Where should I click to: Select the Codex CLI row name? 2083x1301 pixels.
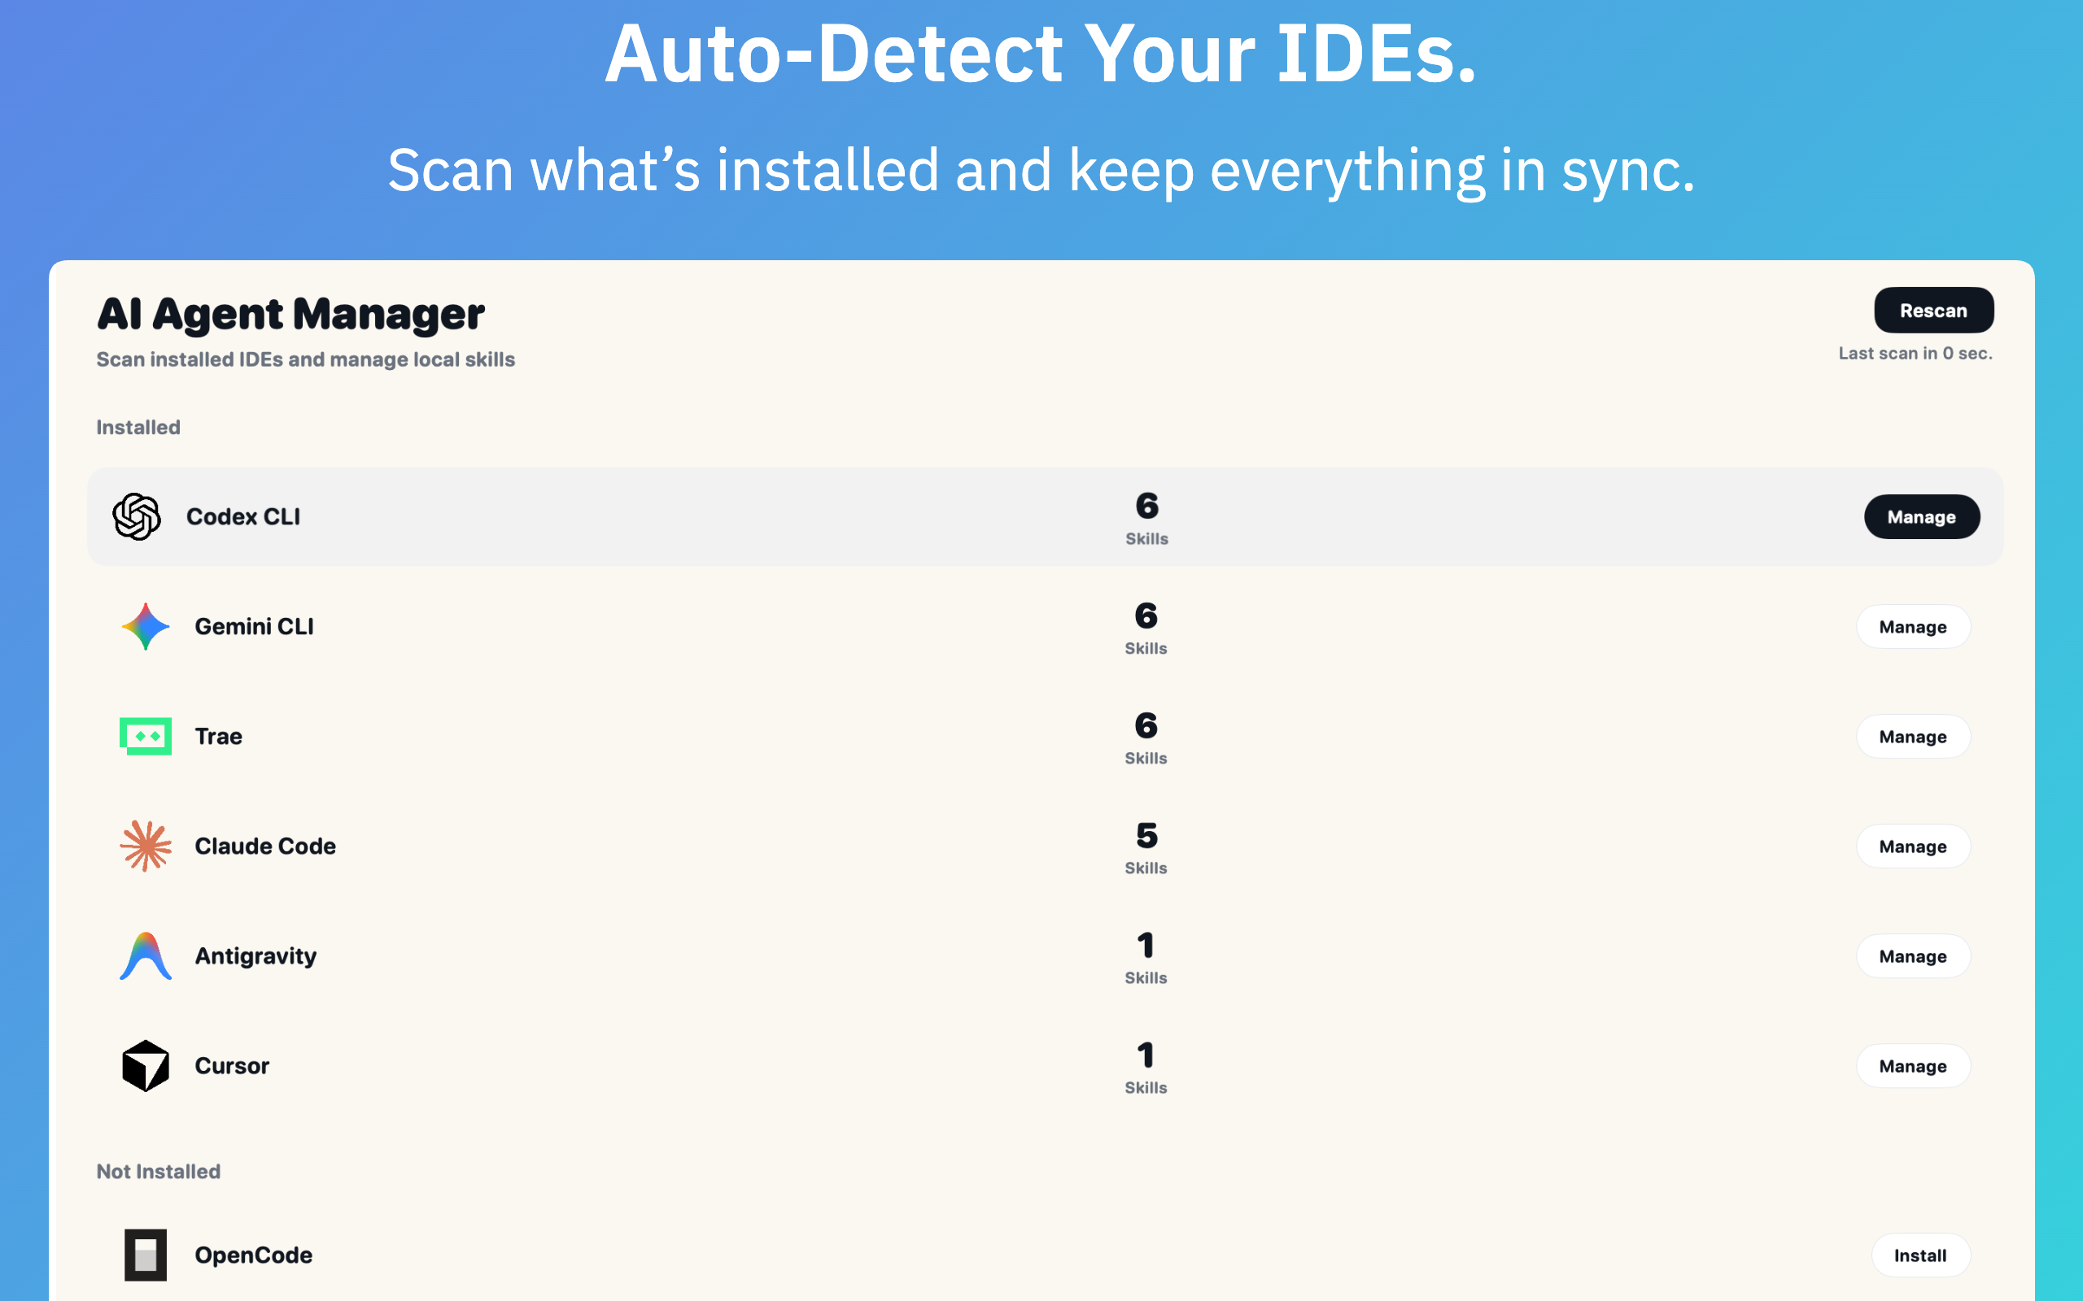pos(243,516)
